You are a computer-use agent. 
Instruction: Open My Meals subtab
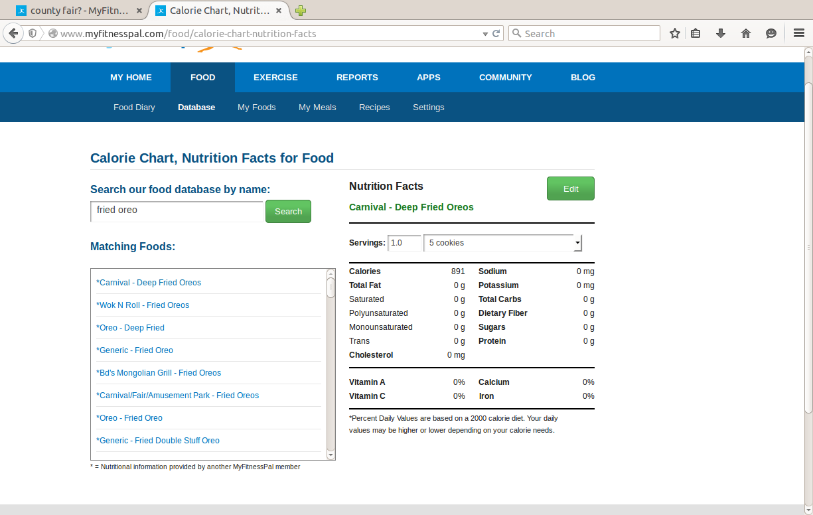pyautogui.click(x=317, y=107)
